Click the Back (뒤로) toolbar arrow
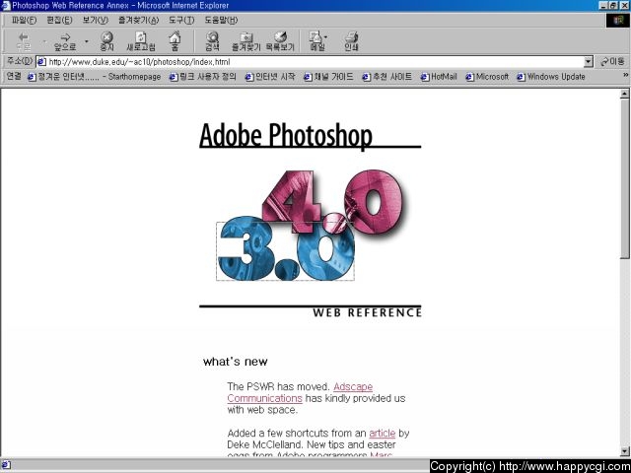 point(24,41)
